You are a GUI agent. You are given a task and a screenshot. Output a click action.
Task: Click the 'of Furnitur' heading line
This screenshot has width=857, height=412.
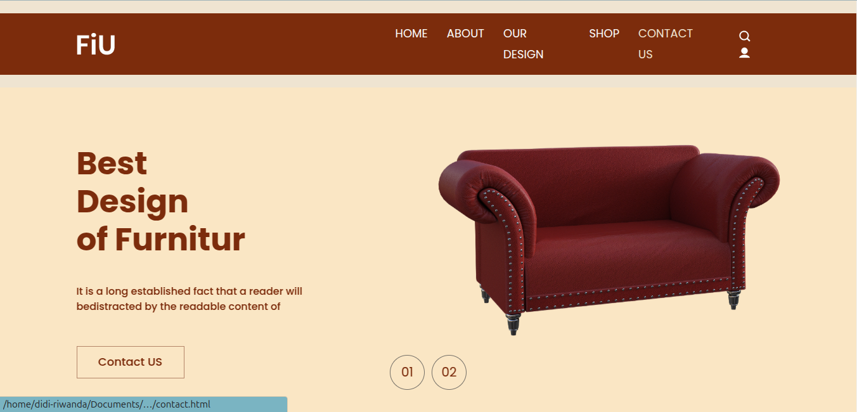(x=160, y=240)
